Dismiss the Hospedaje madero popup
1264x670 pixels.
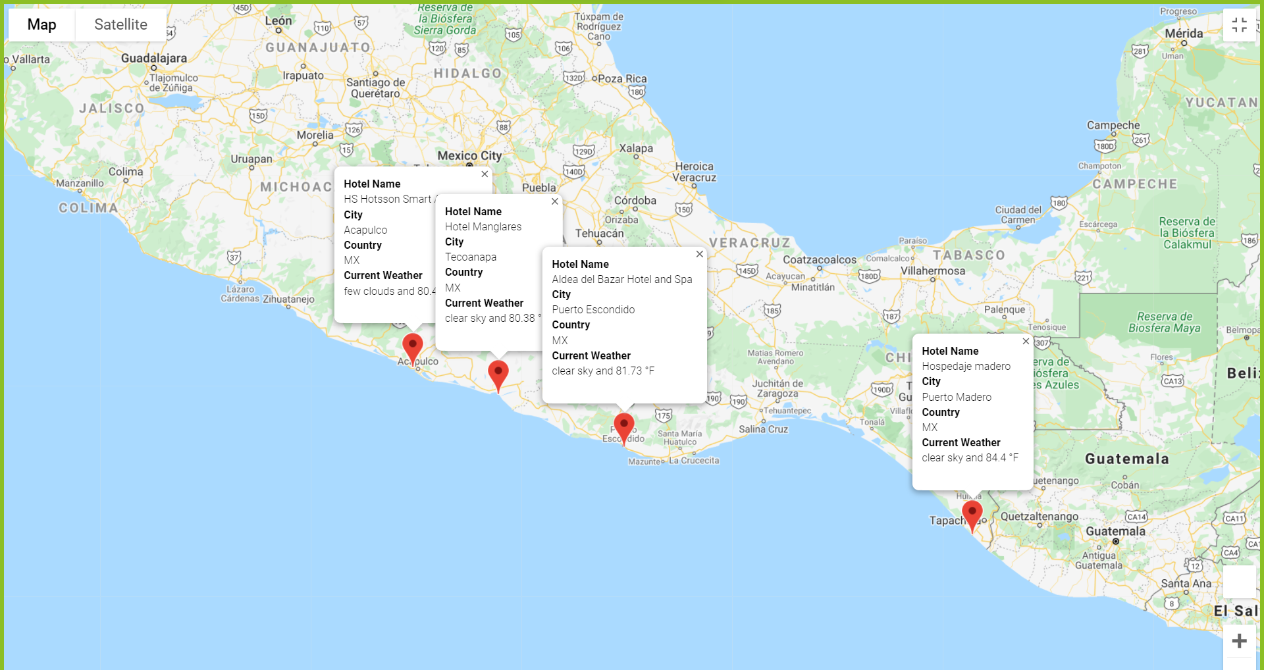[x=1025, y=342]
